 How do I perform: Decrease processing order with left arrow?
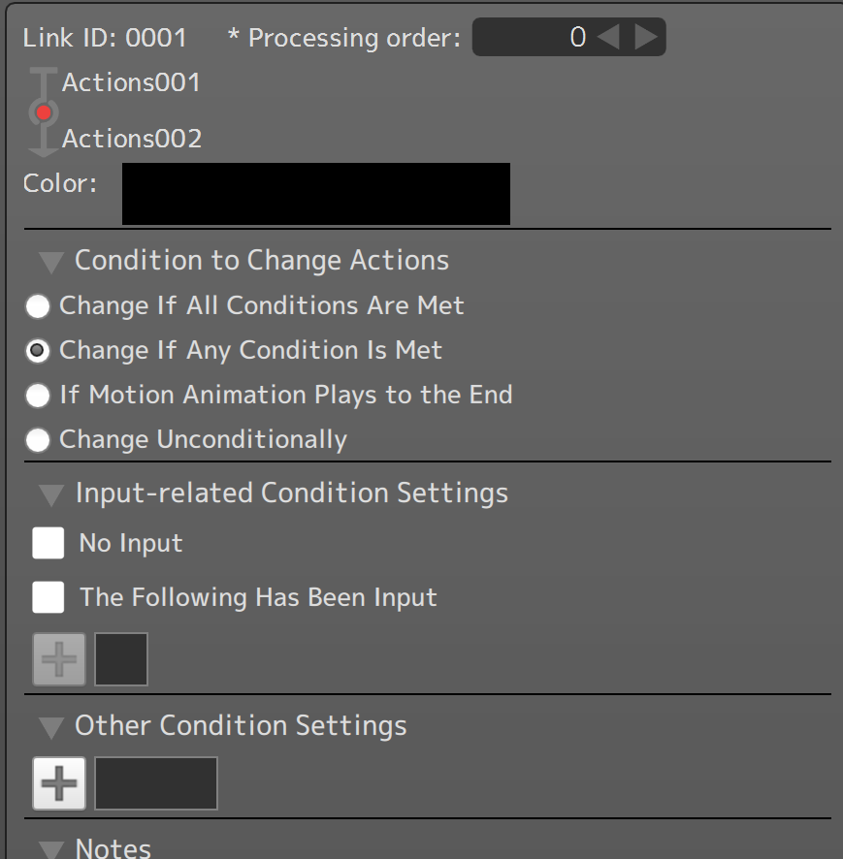pos(608,38)
